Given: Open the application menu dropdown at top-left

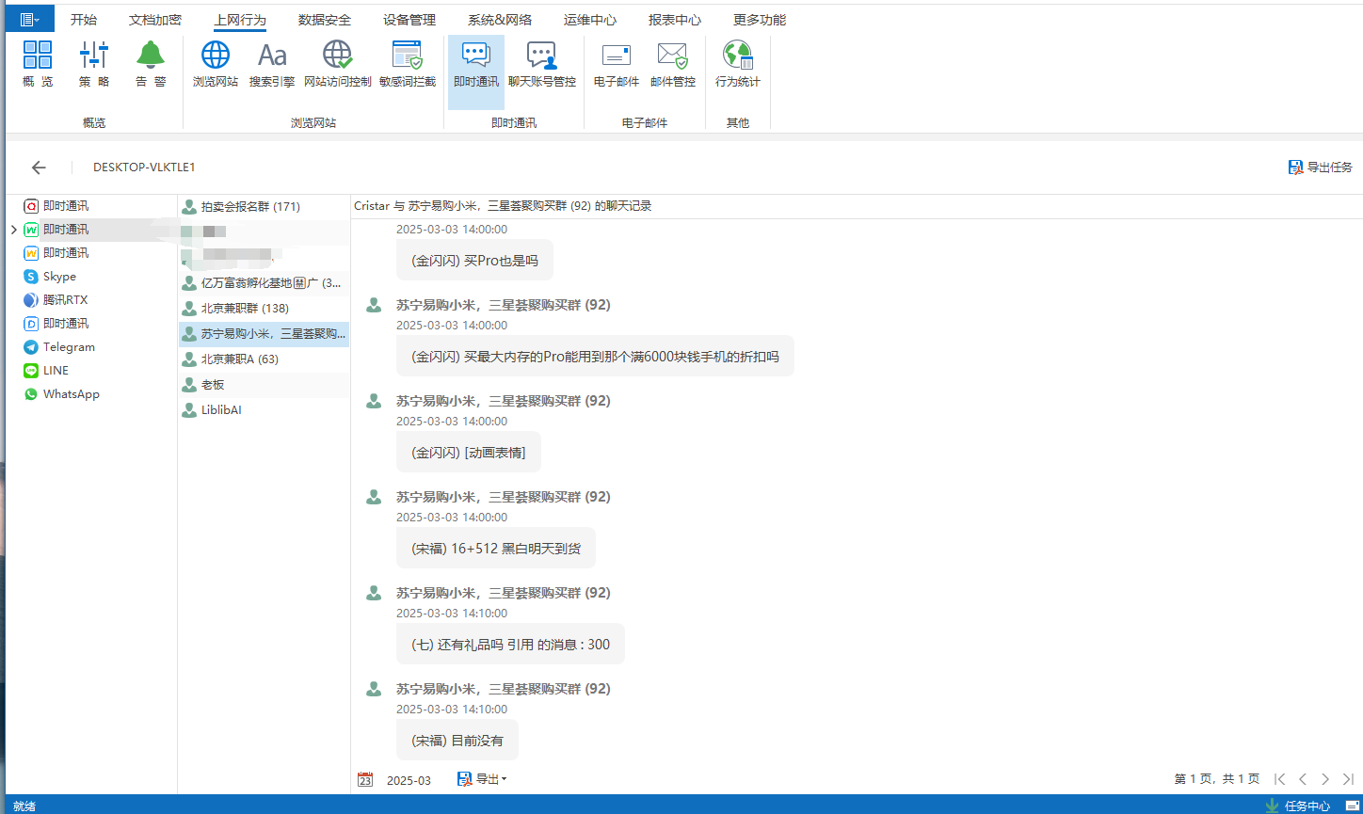Looking at the screenshot, I should [30, 19].
